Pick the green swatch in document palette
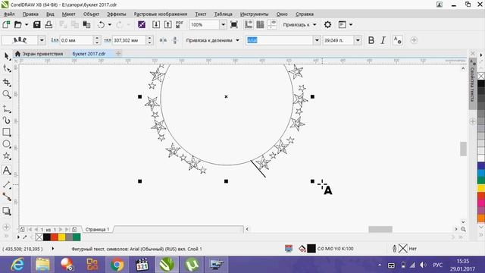 pyautogui.click(x=77, y=237)
